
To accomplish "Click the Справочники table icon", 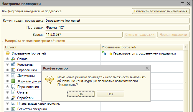I will click(13, 70).
